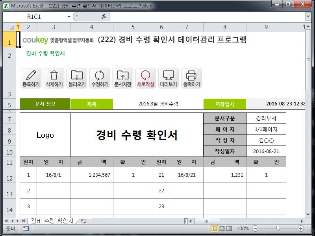
Task: Click the date cell 16/8/21
Action: [187, 175]
